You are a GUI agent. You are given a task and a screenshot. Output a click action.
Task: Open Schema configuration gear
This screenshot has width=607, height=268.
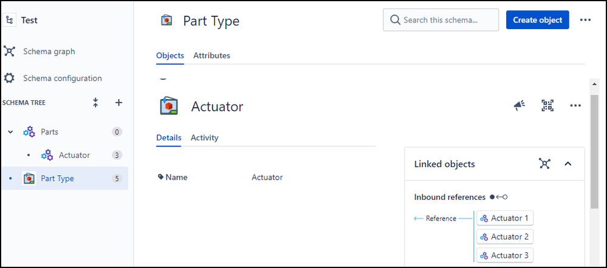point(9,78)
